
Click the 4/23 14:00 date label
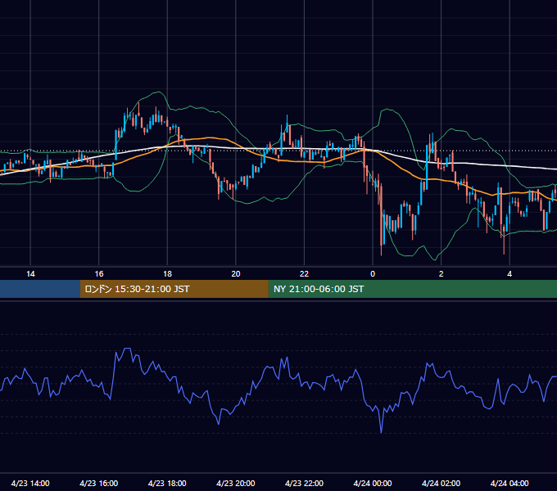point(30,483)
